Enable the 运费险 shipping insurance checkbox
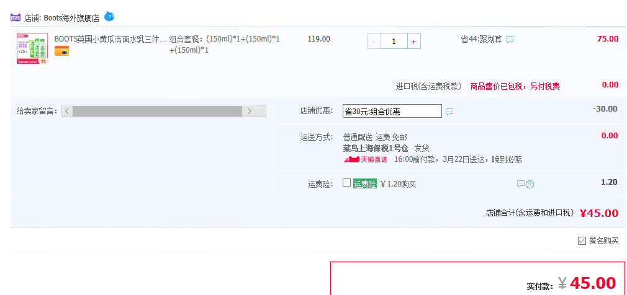This screenshot has width=627, height=295. 346,183
